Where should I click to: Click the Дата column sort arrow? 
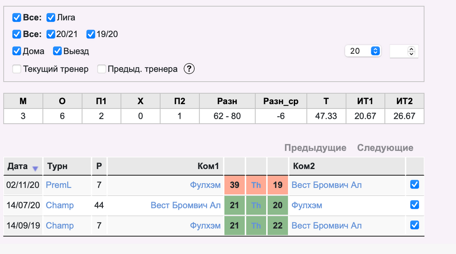coord(35,169)
